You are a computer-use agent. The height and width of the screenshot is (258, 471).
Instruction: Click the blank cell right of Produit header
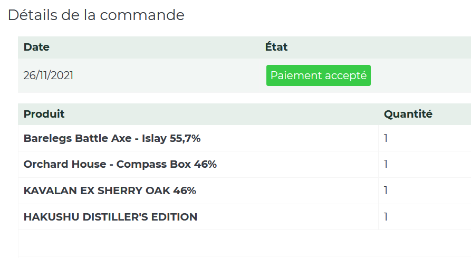pyautogui.click(x=222, y=114)
